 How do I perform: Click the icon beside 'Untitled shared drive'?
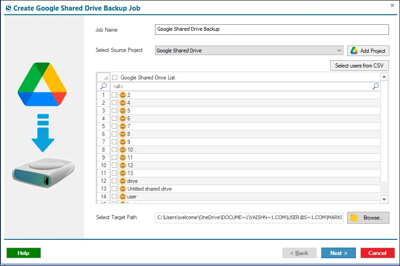tap(123, 189)
